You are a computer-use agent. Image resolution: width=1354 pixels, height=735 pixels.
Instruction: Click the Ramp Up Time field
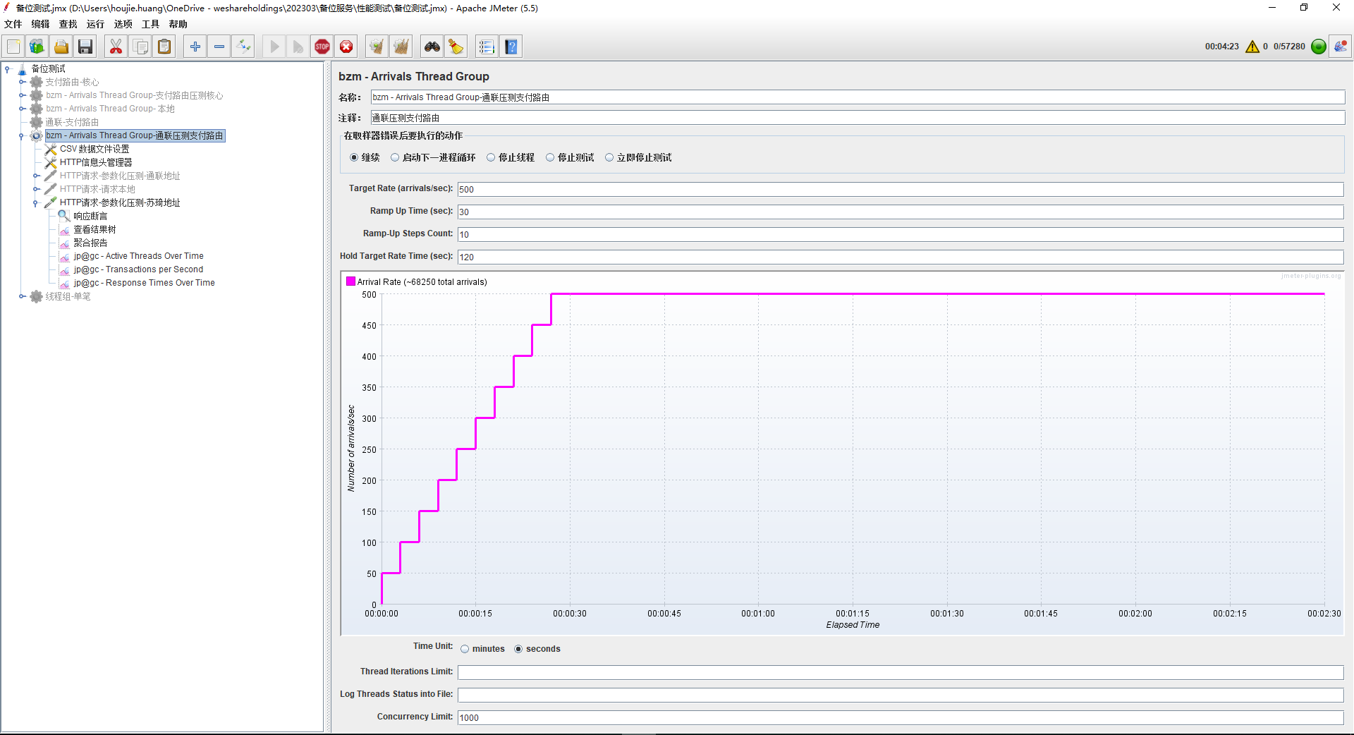coord(901,212)
